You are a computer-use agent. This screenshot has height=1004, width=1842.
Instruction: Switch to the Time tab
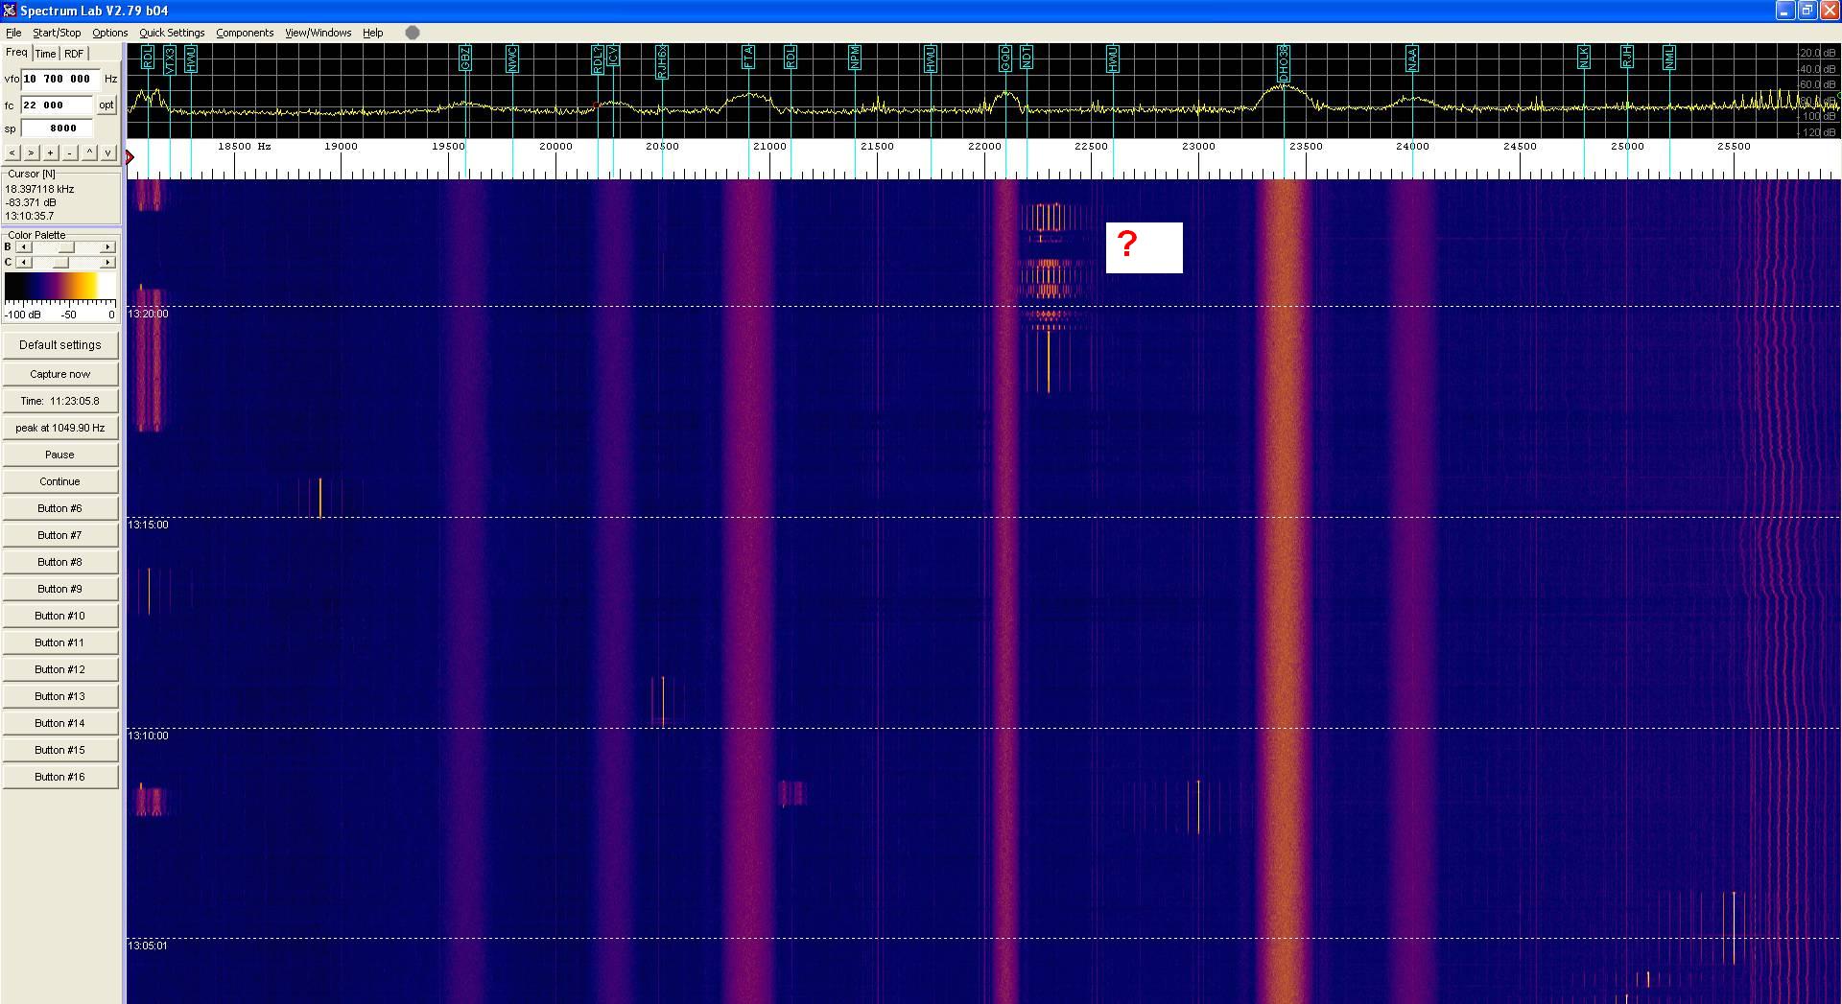45,54
